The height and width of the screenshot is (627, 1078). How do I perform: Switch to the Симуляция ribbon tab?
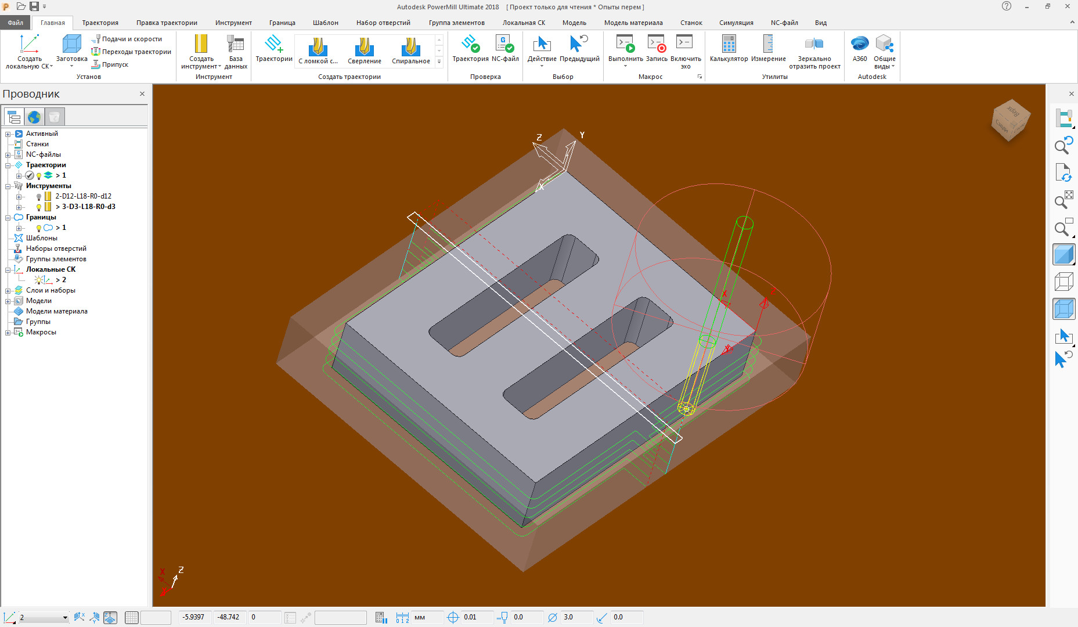[736, 23]
